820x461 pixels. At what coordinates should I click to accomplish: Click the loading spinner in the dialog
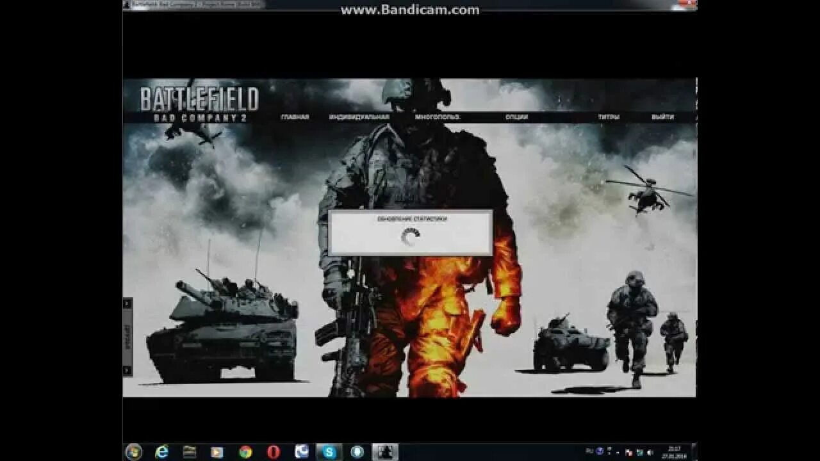pyautogui.click(x=410, y=238)
